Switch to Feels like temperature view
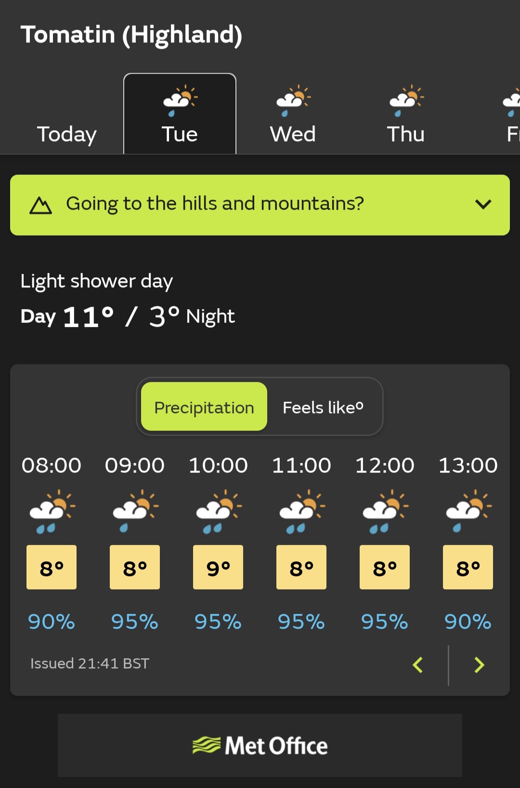Image resolution: width=520 pixels, height=788 pixels. point(323,407)
